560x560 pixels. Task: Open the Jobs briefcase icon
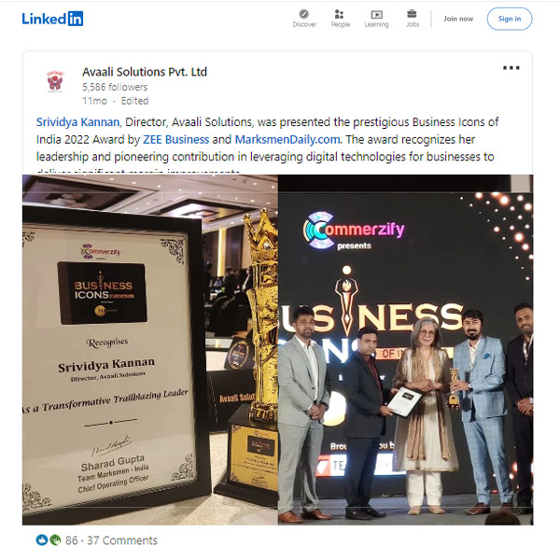click(412, 14)
